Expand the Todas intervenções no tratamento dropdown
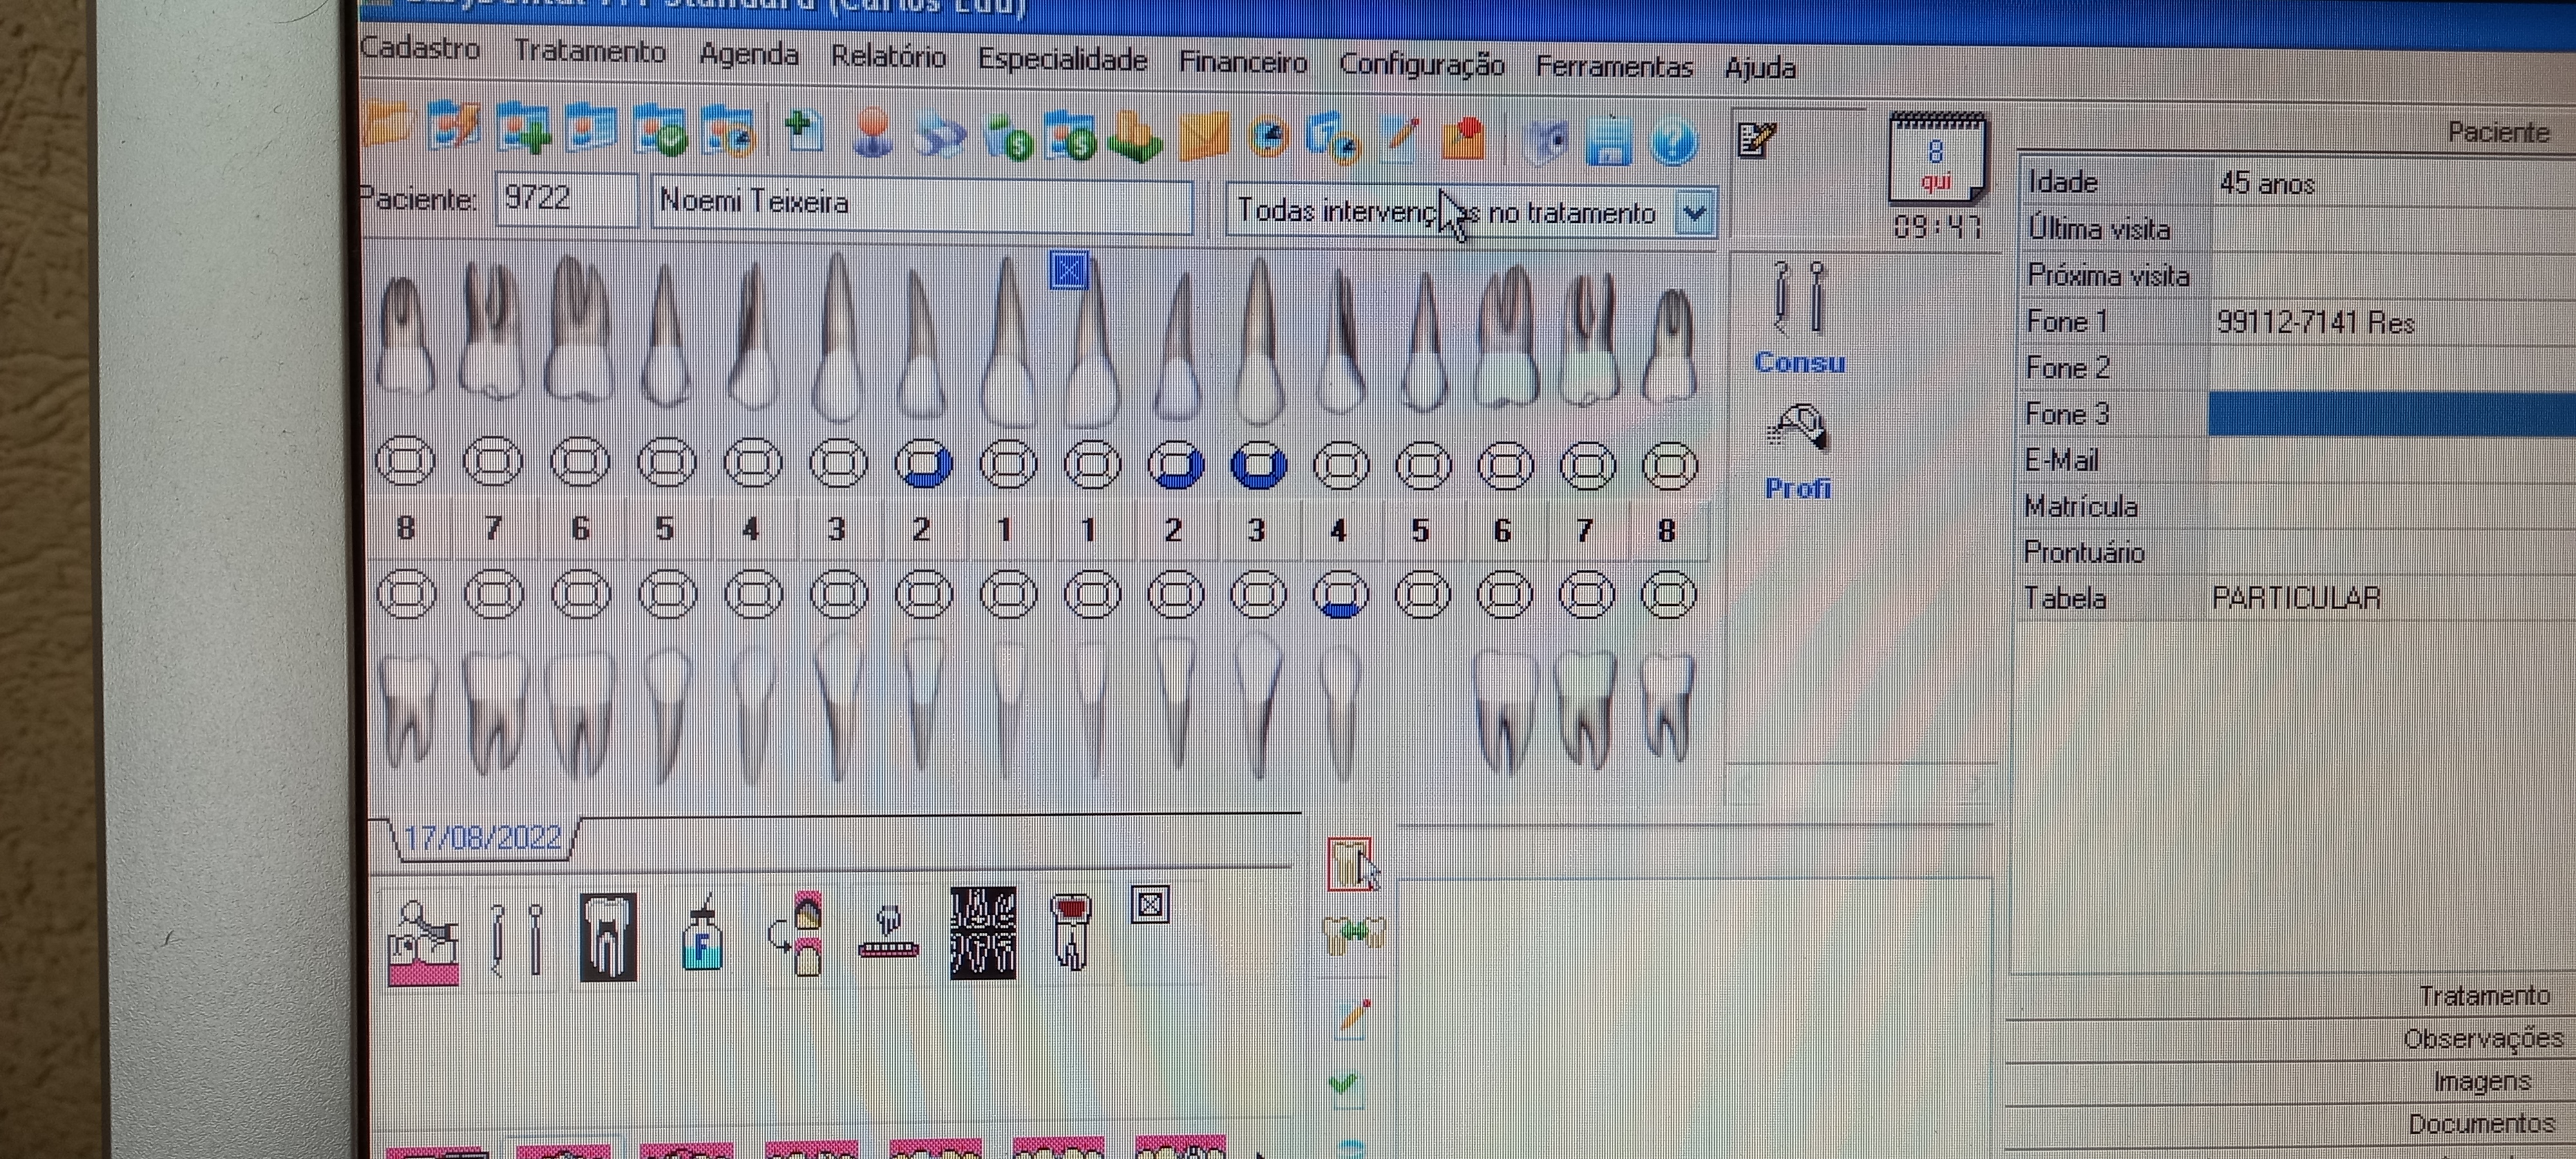2576x1159 pixels. (1694, 213)
